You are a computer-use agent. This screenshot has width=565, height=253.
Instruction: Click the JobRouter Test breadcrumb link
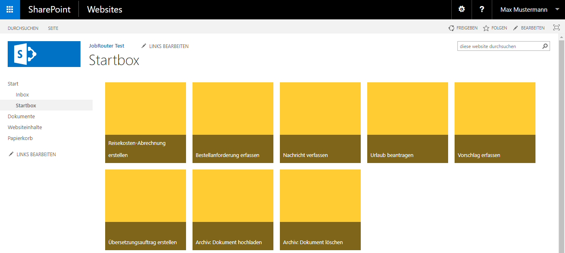point(106,46)
